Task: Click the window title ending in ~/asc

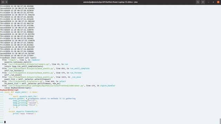Action: (110, 2)
